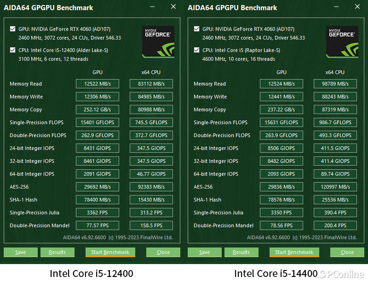Click Close button in the left window
The width and height of the screenshot is (368, 282).
pyautogui.click(x=163, y=252)
